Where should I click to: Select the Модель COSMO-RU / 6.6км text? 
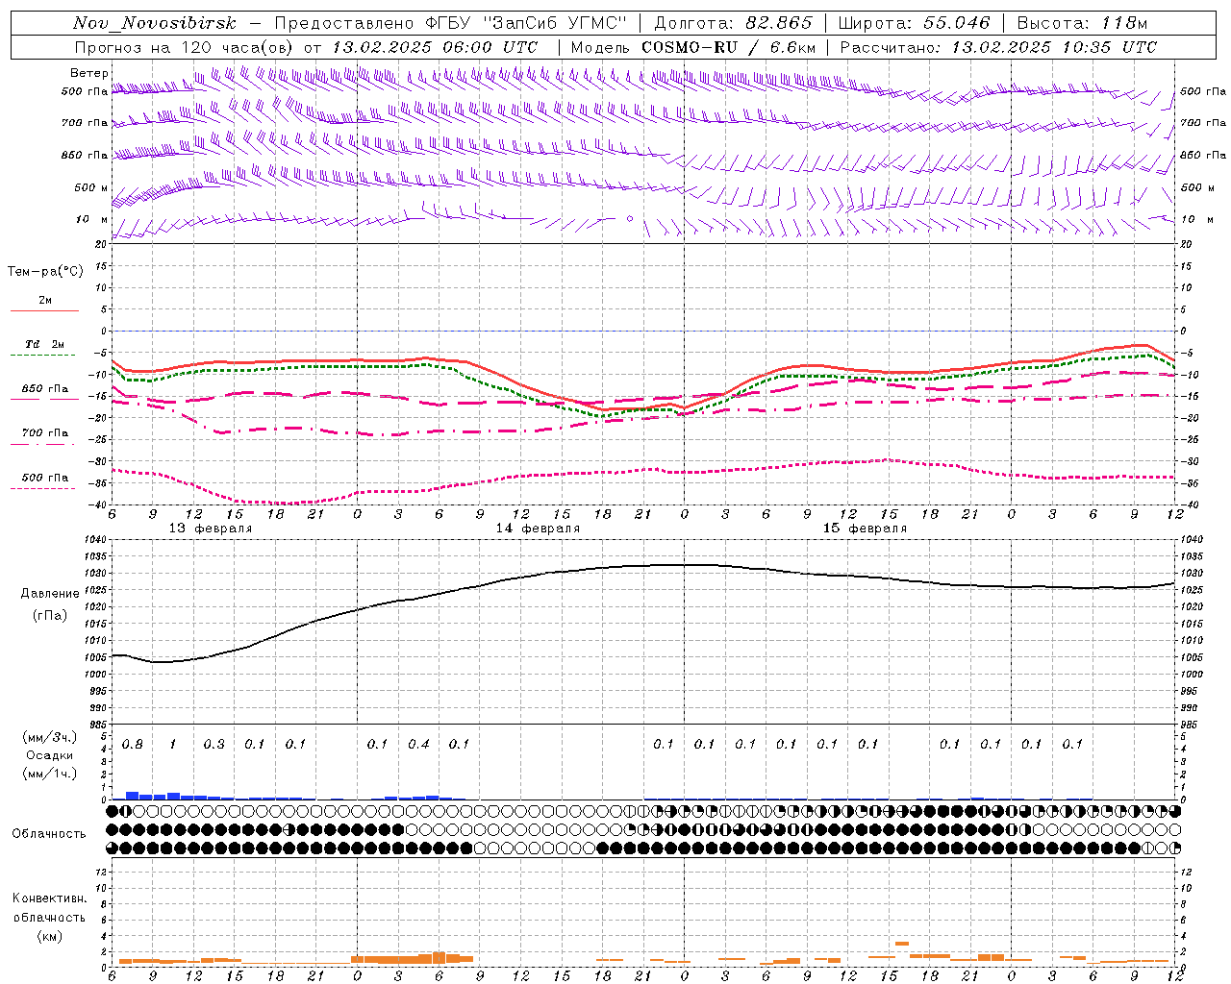click(x=693, y=47)
